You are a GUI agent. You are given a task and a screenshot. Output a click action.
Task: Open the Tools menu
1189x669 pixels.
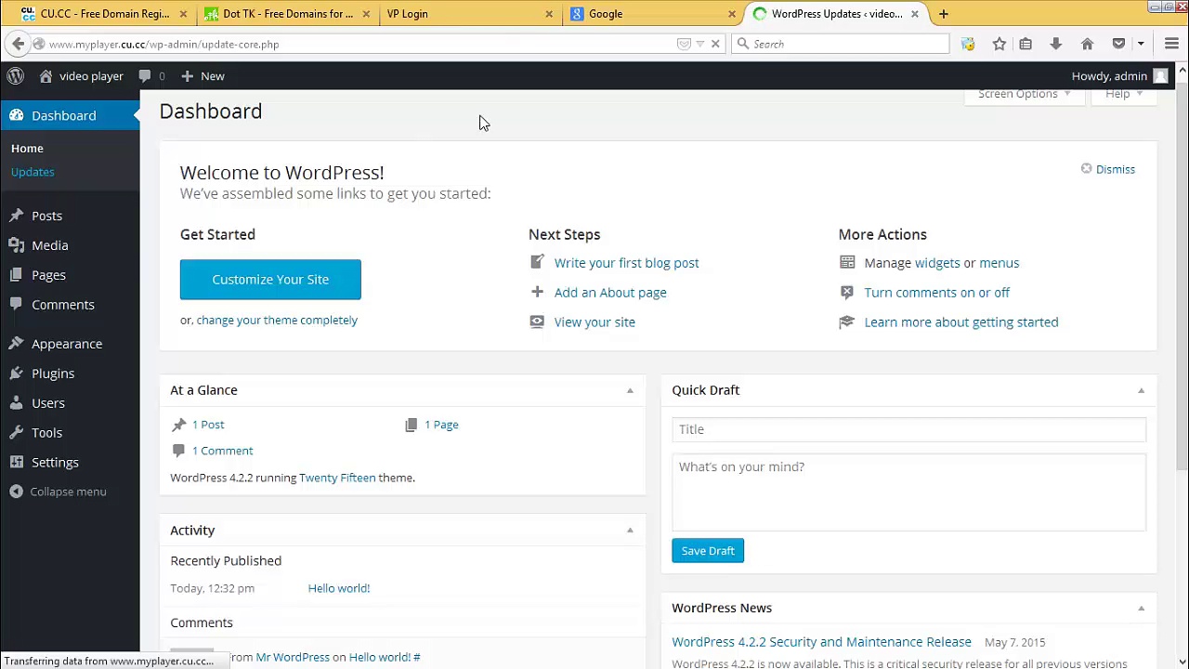tap(46, 433)
